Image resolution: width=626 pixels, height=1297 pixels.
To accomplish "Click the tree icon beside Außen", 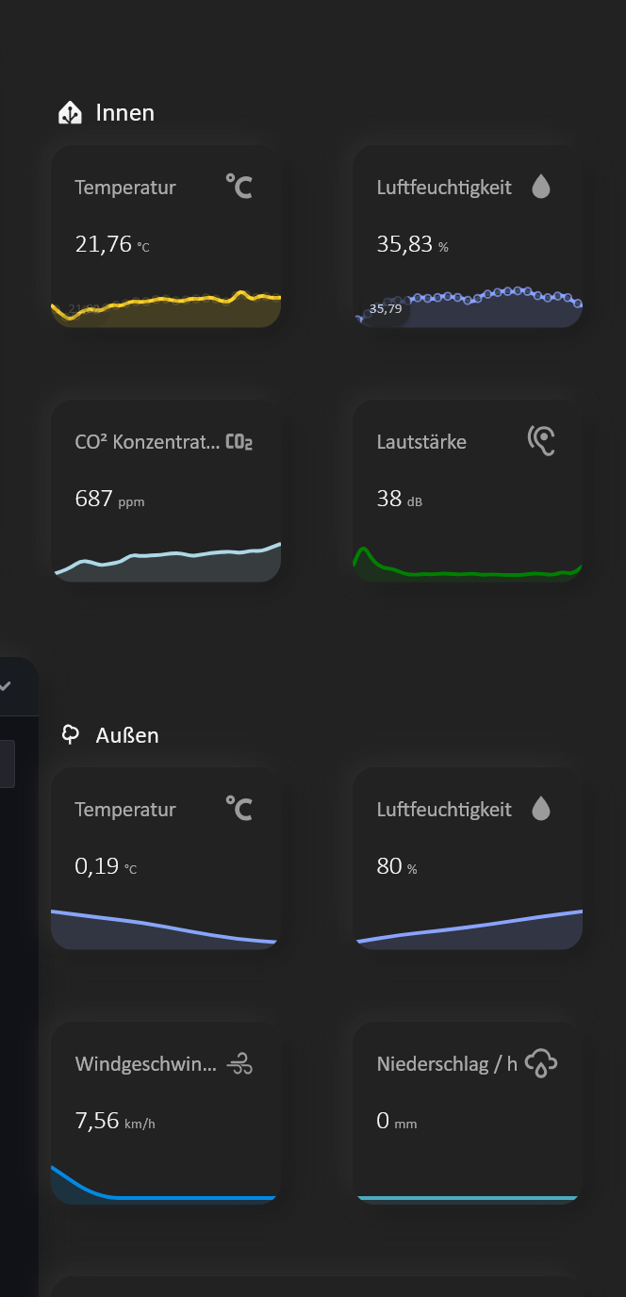I will [x=70, y=734].
